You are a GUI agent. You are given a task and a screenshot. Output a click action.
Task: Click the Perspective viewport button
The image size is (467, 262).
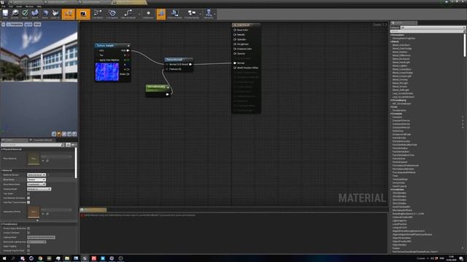(15, 24)
